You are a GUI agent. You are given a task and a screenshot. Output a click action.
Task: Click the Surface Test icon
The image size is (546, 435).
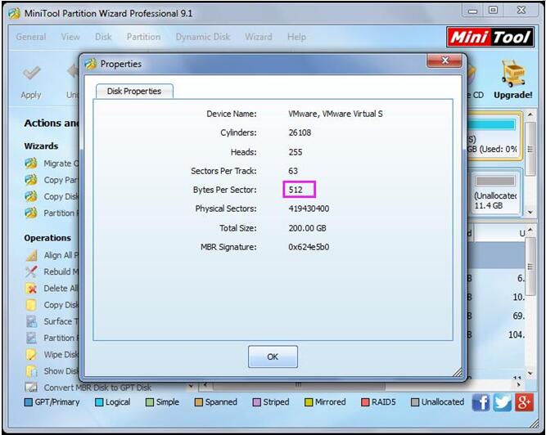coord(31,321)
